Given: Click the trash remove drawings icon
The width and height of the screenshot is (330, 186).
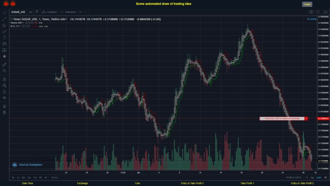Looking at the screenshot, I should click(x=4, y=112).
